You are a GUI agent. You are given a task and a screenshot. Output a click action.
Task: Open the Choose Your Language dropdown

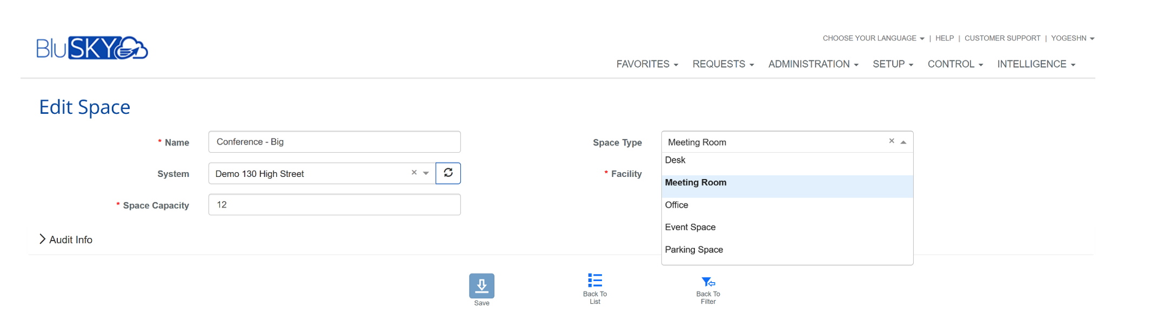coord(873,38)
